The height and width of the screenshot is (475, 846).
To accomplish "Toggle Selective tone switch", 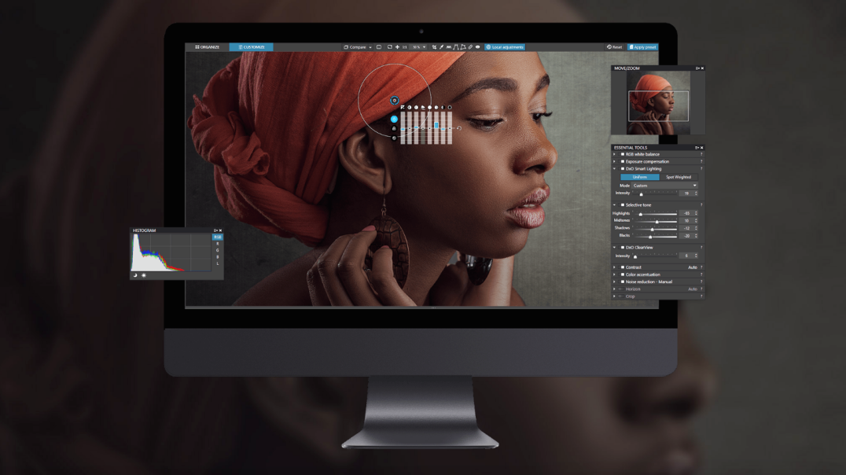I will point(622,205).
